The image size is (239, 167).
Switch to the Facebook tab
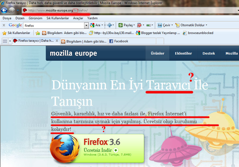(132, 41)
